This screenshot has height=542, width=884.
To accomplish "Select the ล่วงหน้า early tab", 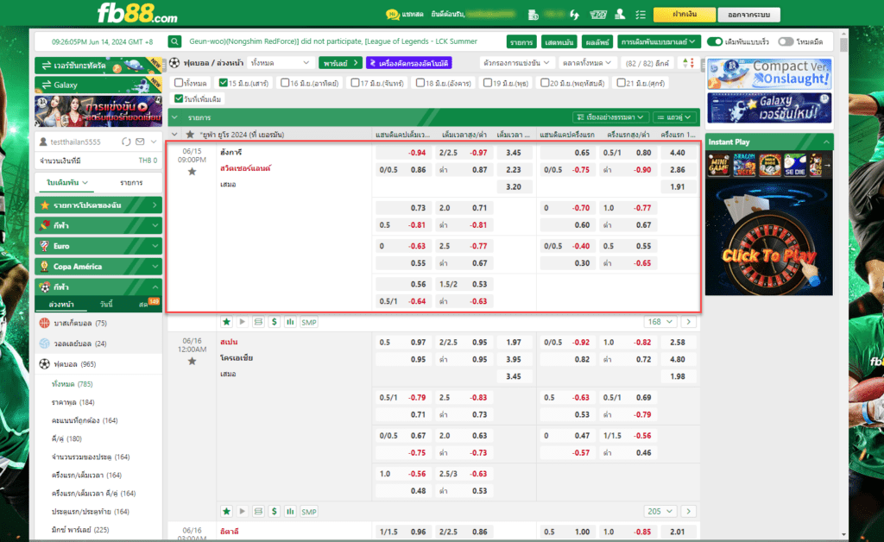I will click(61, 305).
